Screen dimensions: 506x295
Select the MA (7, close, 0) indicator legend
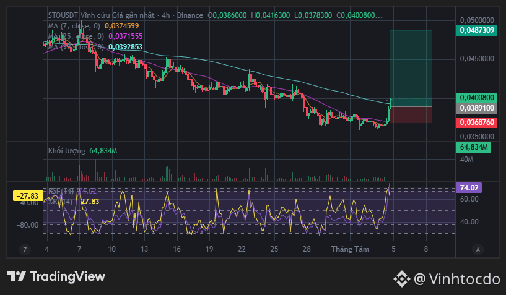pos(74,26)
